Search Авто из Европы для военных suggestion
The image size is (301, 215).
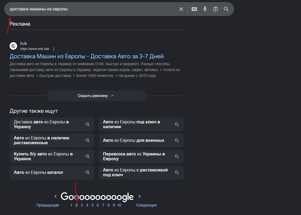coord(141,140)
